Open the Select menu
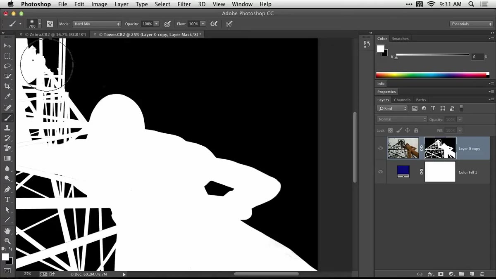 [162, 4]
